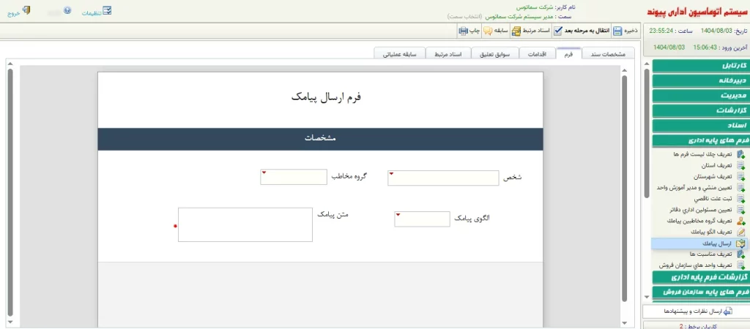Click the سیستم اتوماسیون اداری پیوند title
The width and height of the screenshot is (750, 329).
click(698, 12)
